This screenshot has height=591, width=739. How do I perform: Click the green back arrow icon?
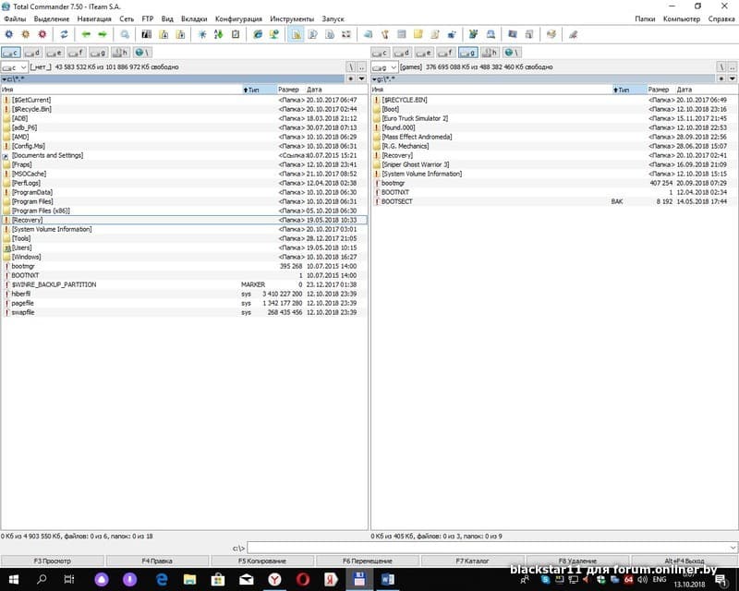coord(86,34)
